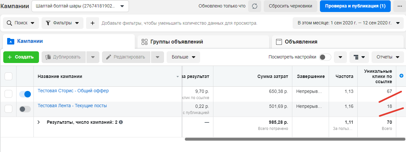Toggle off Тестовая Сторис campaign switch
The height and width of the screenshot is (152, 406).
pos(25,94)
